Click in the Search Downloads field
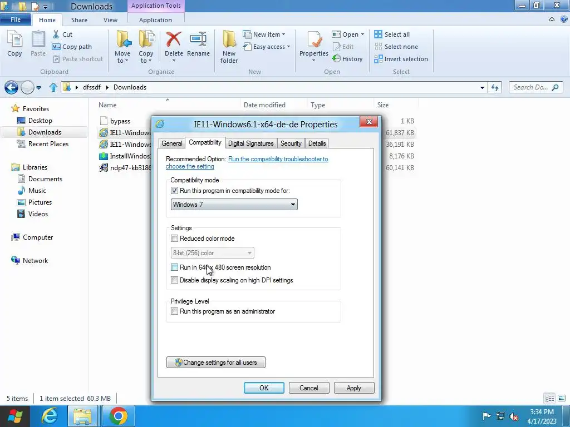570x427 pixels. click(536, 87)
